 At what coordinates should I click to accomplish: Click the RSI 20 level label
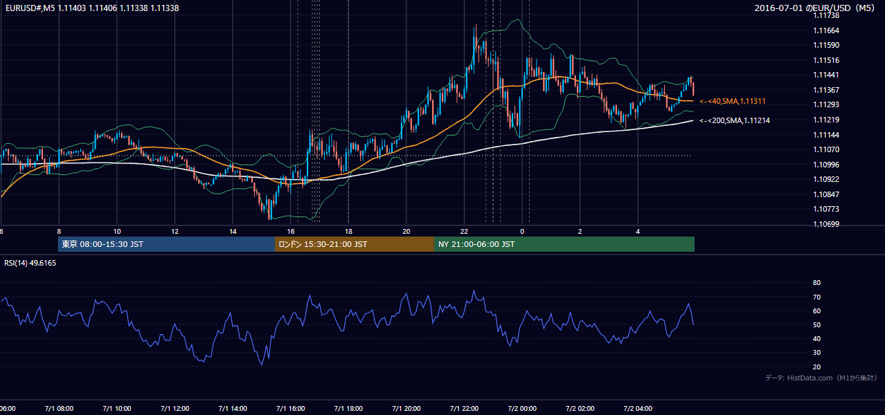click(x=816, y=367)
